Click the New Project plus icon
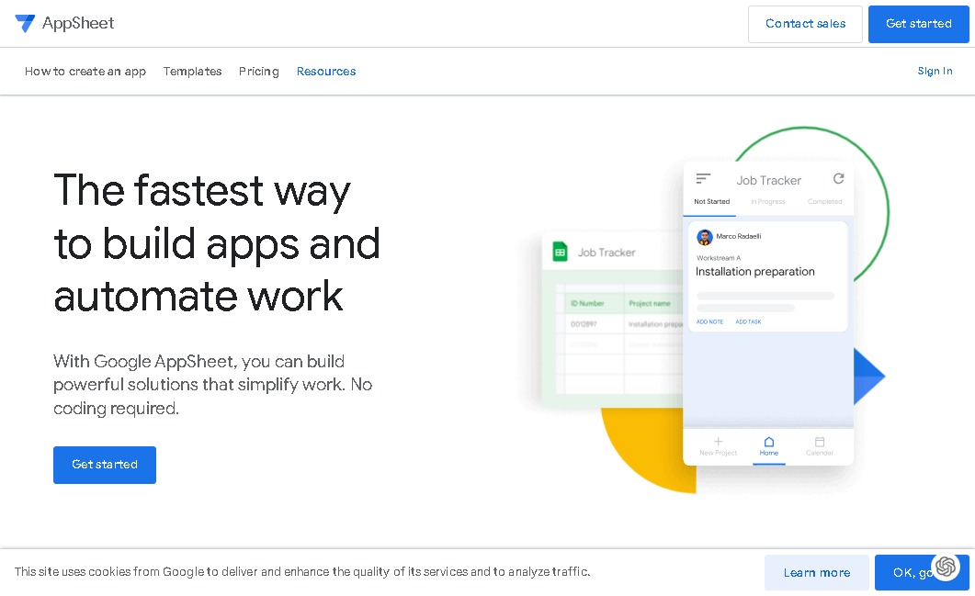 point(719,442)
